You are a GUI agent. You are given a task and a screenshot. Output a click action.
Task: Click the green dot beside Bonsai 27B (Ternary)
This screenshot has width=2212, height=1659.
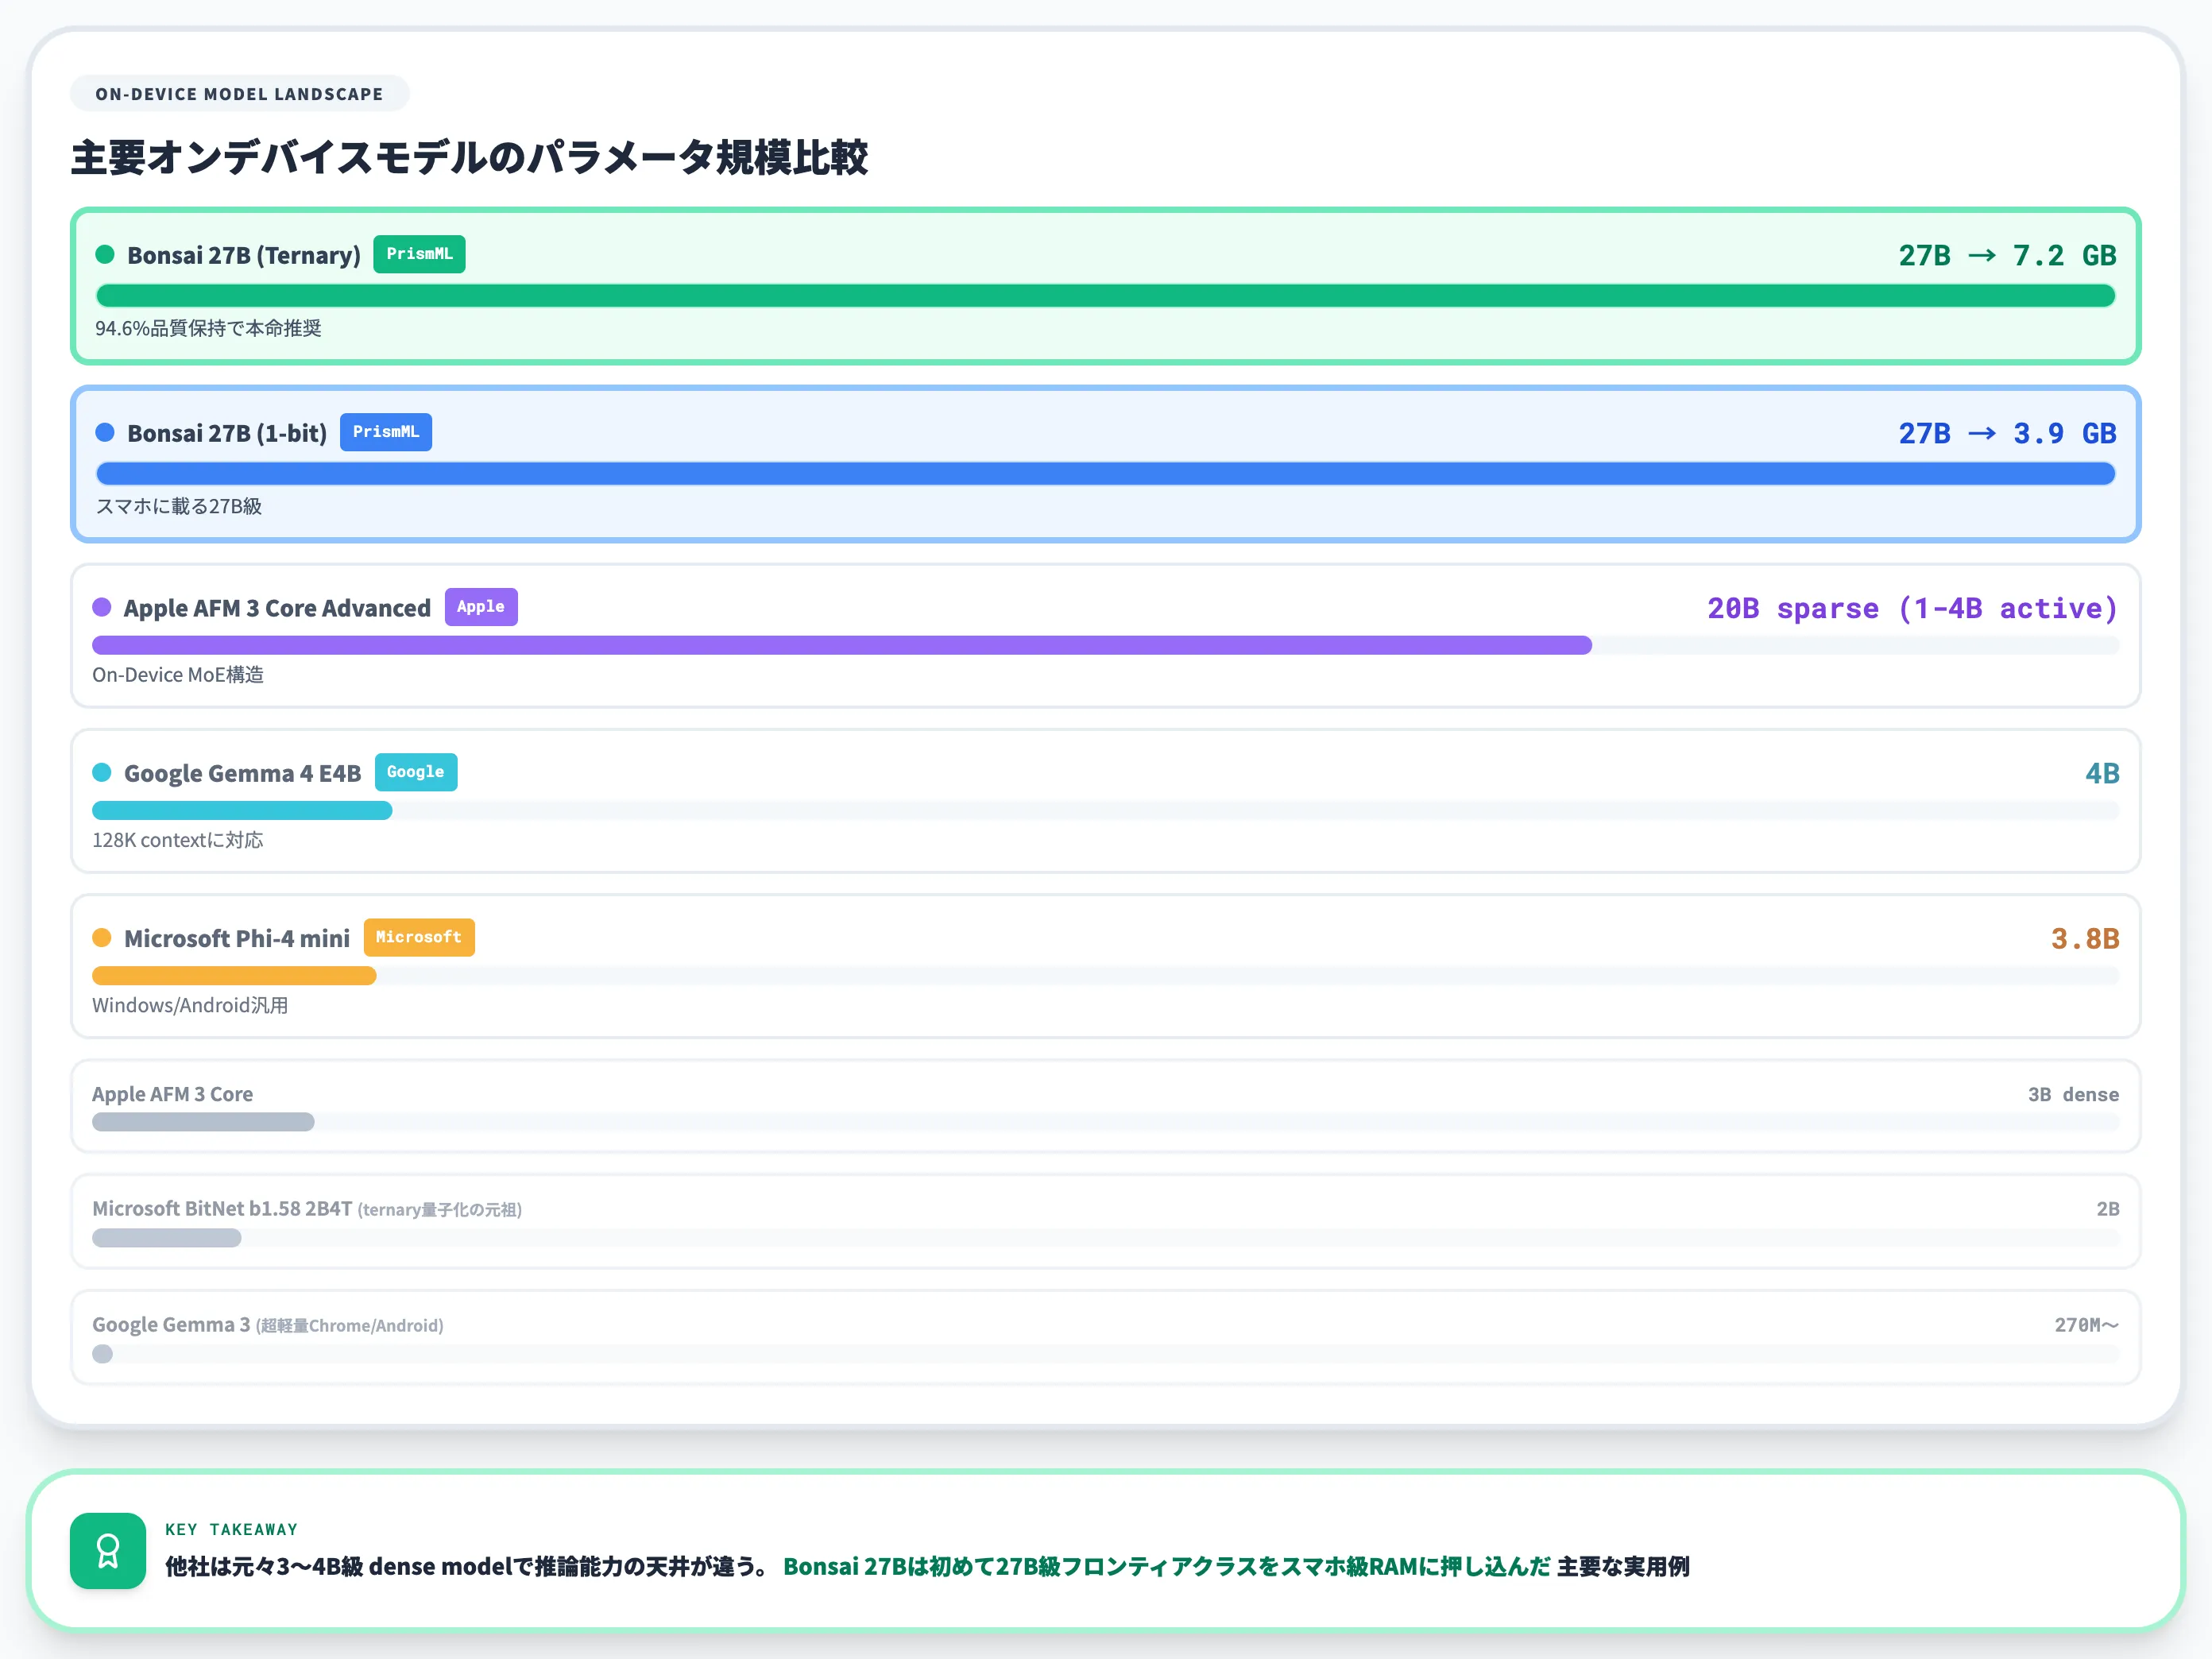(x=105, y=254)
